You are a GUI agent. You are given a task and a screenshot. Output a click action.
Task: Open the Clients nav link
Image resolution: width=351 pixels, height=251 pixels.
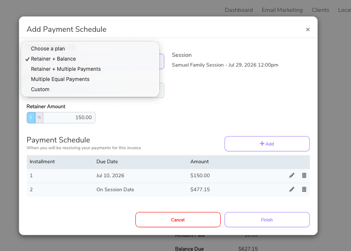pos(320,10)
